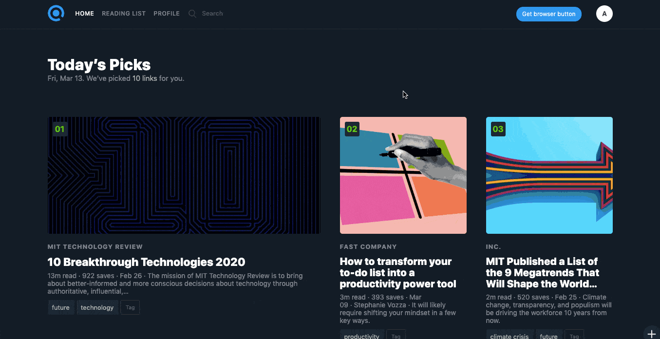
Task: Open 'MIT Published a List of the 9 Megatrends' headline
Action: [543, 273]
